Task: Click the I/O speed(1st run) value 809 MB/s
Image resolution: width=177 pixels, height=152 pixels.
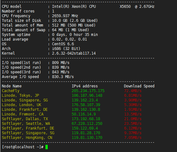Action: (x=61, y=63)
